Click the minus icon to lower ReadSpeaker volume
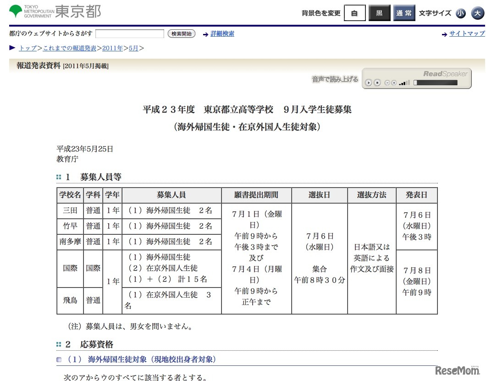This screenshot has width=486, height=381. pyautogui.click(x=387, y=83)
